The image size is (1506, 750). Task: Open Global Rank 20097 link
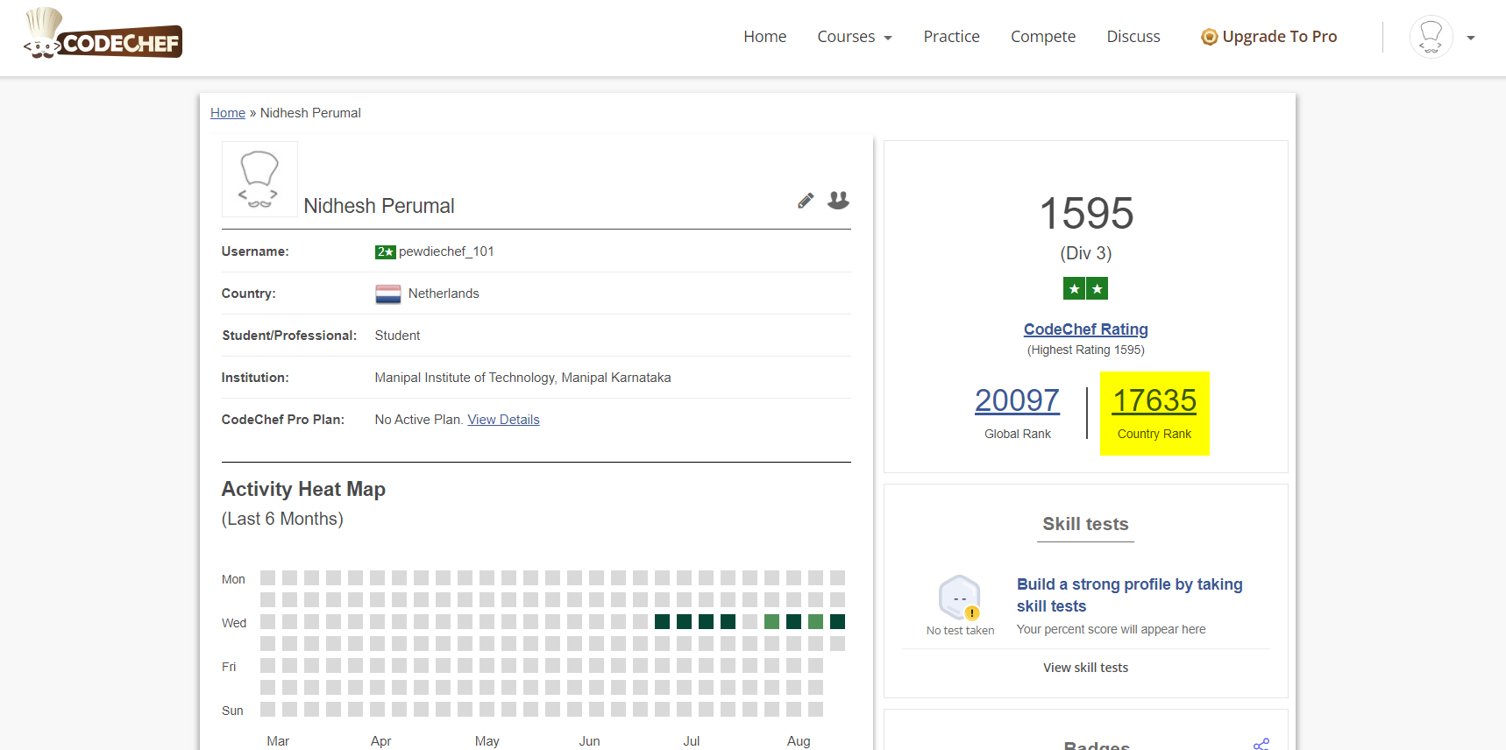(x=1017, y=400)
